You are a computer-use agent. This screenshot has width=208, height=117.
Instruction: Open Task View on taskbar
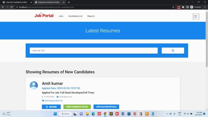[x=75, y=114]
